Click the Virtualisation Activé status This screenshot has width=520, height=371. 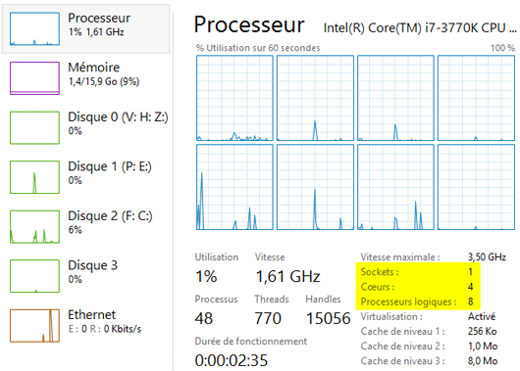pyautogui.click(x=482, y=316)
